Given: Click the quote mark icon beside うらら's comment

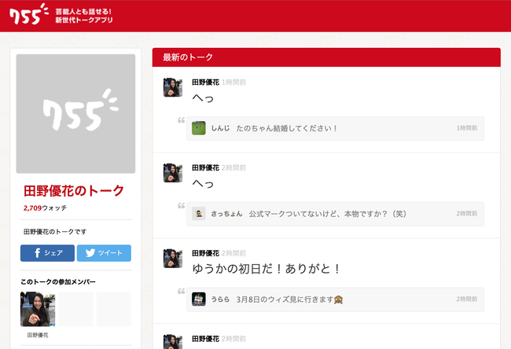Looking at the screenshot, I should (181, 291).
